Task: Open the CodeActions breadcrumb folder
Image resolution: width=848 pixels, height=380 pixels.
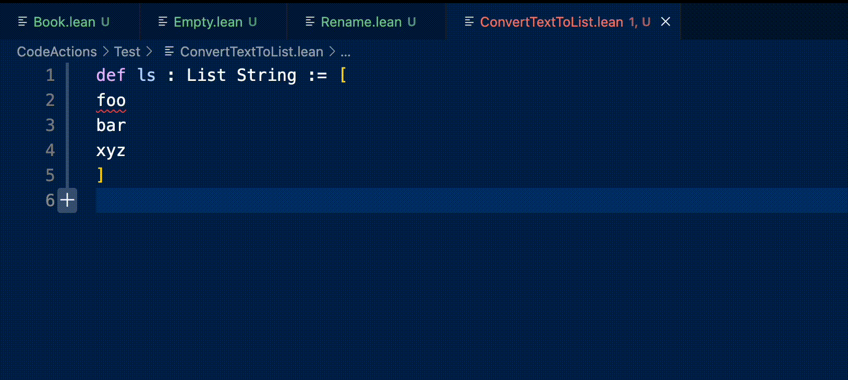Action: click(57, 52)
